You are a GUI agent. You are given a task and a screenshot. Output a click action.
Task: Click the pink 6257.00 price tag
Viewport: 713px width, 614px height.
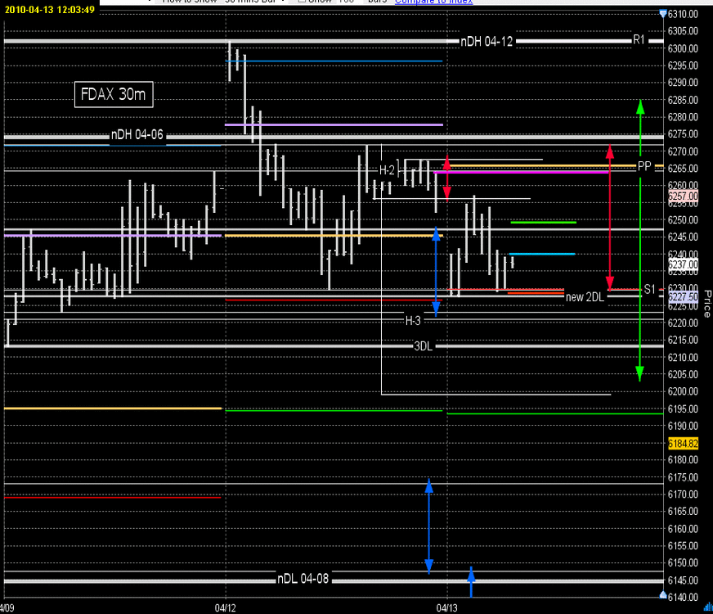click(683, 196)
